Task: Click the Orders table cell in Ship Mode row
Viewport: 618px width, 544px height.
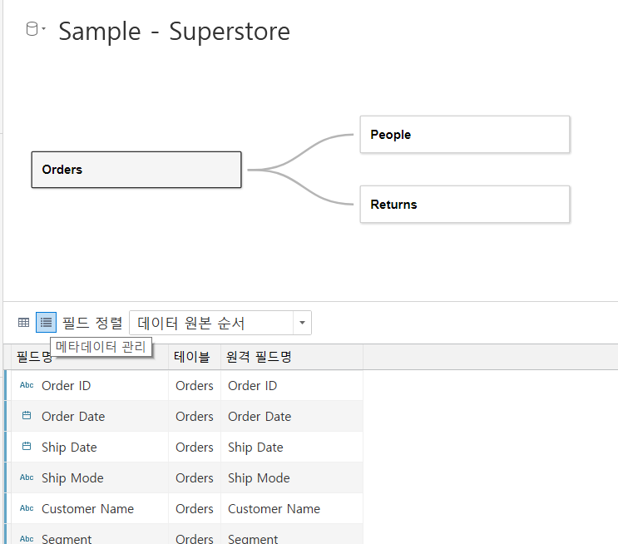Action: (x=195, y=477)
